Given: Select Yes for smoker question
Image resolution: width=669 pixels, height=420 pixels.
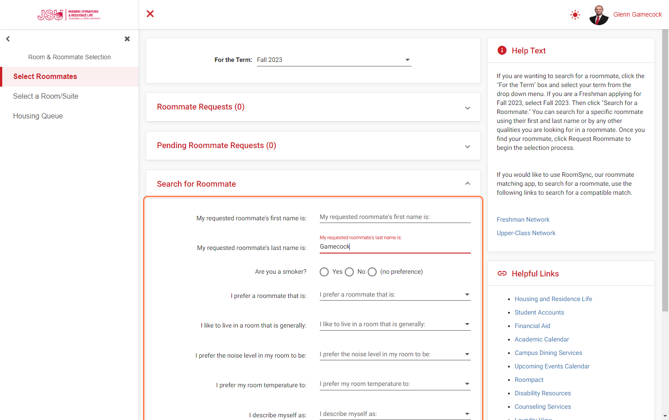Looking at the screenshot, I should pyautogui.click(x=324, y=272).
